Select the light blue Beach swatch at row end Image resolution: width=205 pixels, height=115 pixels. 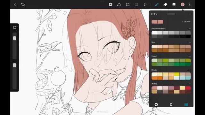coord(188,78)
